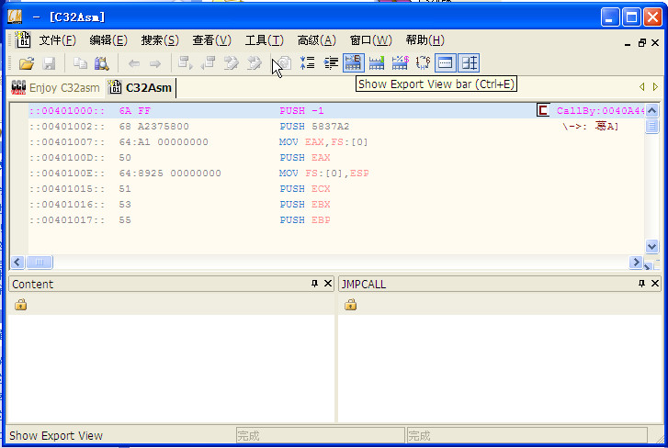The height and width of the screenshot is (448, 668).
Task: Click the indent lines toolbar icon
Action: [x=331, y=63]
